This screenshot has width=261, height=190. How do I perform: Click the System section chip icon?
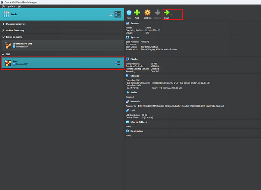point(128,37)
